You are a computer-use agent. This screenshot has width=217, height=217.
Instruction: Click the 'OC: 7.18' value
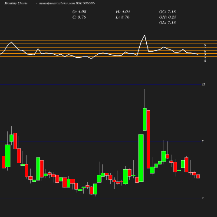coord(168,12)
